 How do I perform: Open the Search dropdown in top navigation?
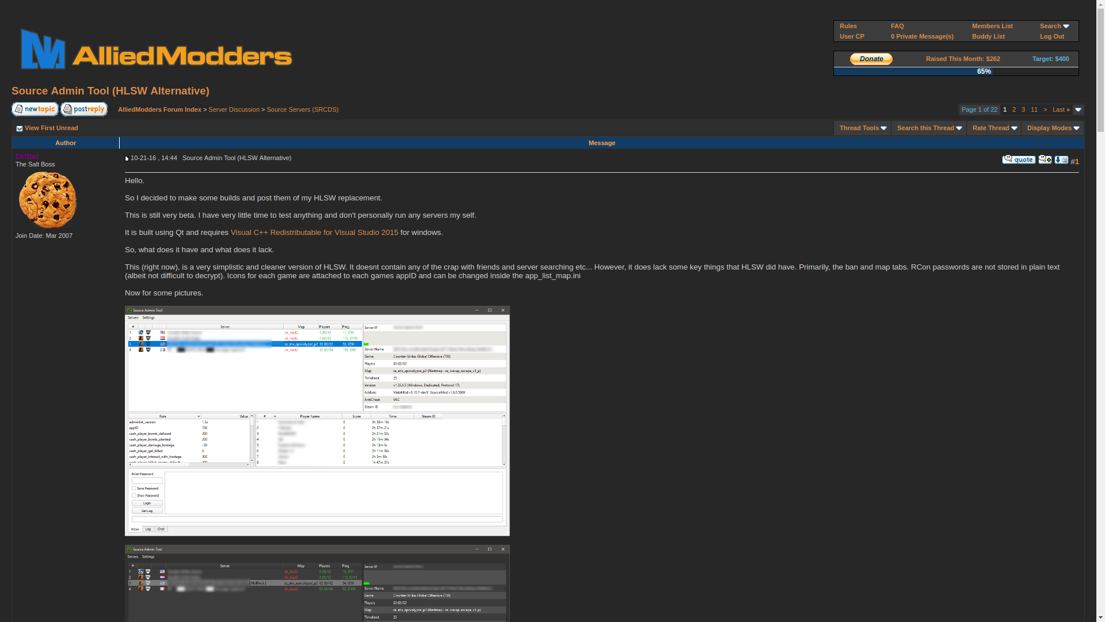pos(1054,26)
